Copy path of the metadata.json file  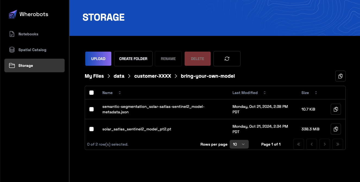pos(336,109)
